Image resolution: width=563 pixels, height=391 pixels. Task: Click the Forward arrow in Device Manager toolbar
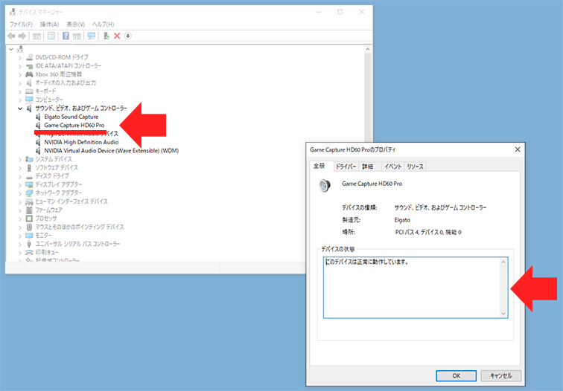22,36
